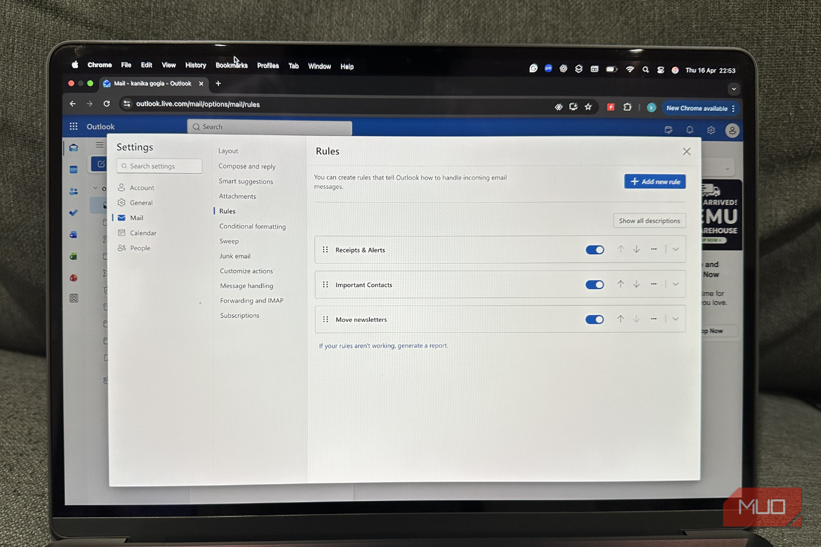Bookmark this page with the star icon
The image size is (821, 547).
(x=588, y=107)
